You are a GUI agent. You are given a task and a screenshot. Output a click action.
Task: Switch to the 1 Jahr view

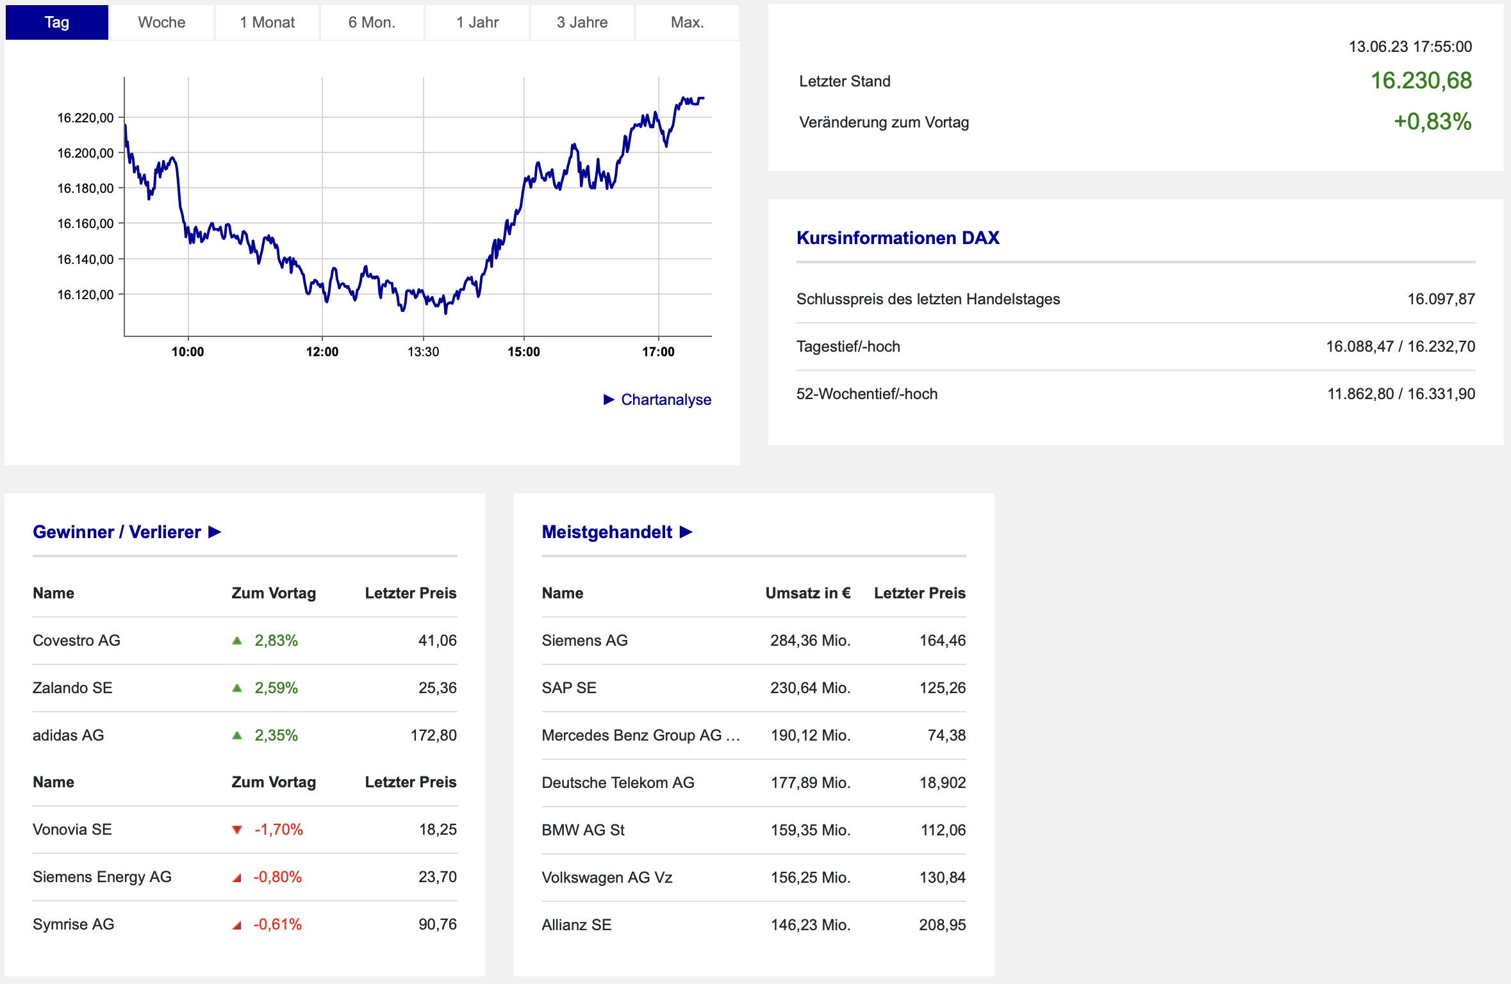(x=477, y=22)
